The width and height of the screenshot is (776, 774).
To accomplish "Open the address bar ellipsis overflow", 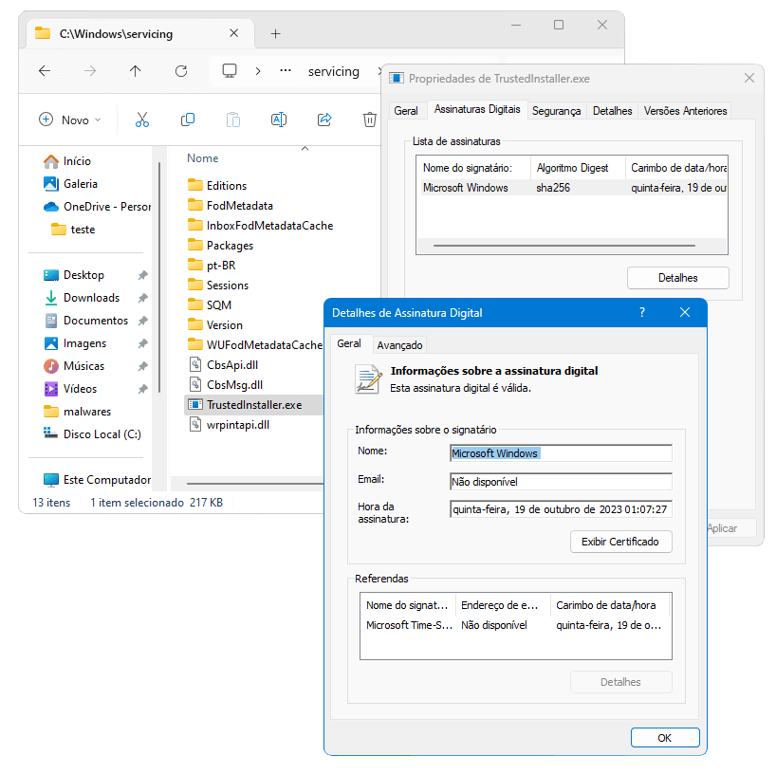I will click(286, 71).
